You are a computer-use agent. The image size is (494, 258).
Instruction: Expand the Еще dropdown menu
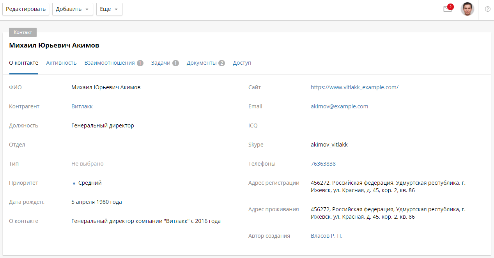click(109, 9)
